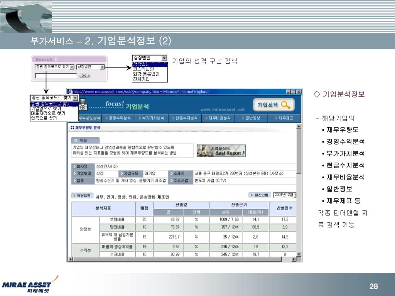395x296 pixels.
Task: Click the 산출근거 column header
Action: pos(239,205)
